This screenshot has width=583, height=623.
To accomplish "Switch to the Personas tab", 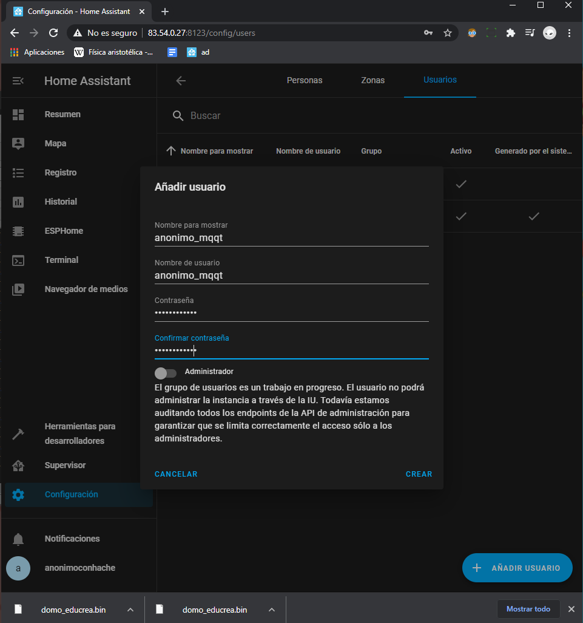I will pyautogui.click(x=305, y=80).
